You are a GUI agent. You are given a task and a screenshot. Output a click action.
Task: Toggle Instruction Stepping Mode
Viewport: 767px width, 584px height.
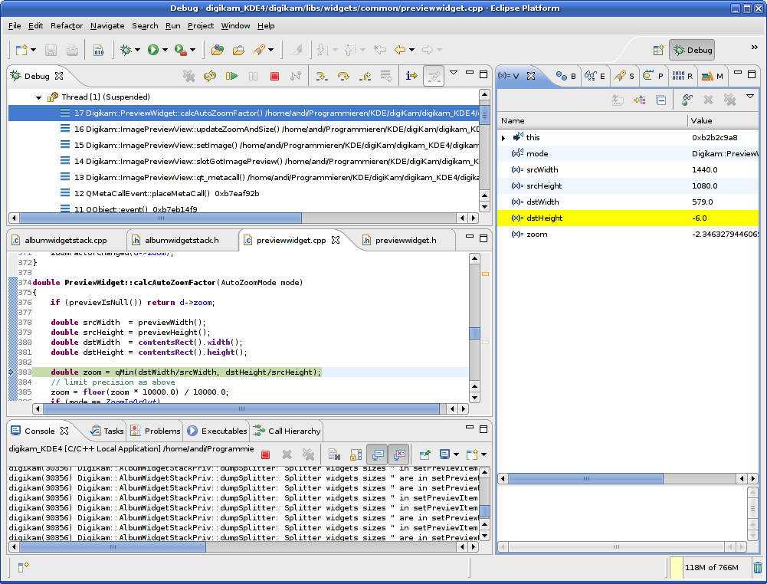point(411,76)
